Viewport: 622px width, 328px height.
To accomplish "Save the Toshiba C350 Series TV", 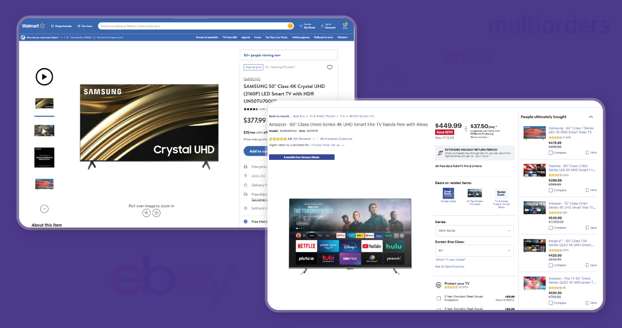I will (591, 190).
